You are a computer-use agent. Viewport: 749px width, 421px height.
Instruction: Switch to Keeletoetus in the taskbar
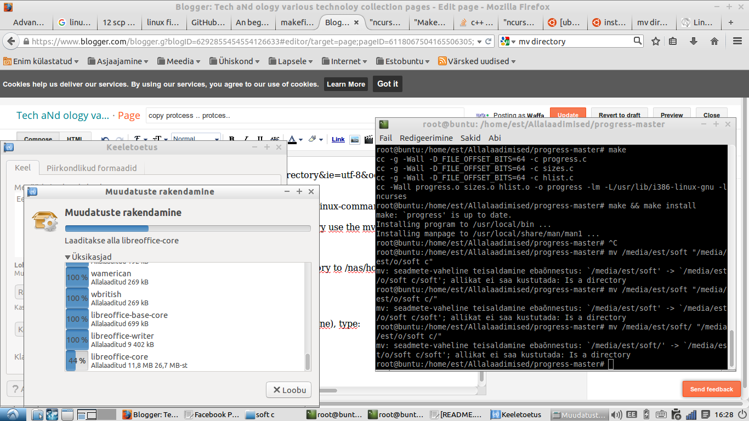tap(517, 415)
